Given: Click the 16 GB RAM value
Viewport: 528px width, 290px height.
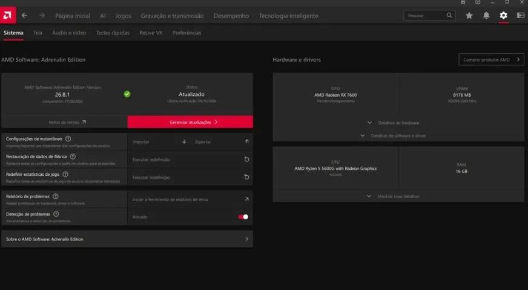Looking at the screenshot, I should [461, 171].
